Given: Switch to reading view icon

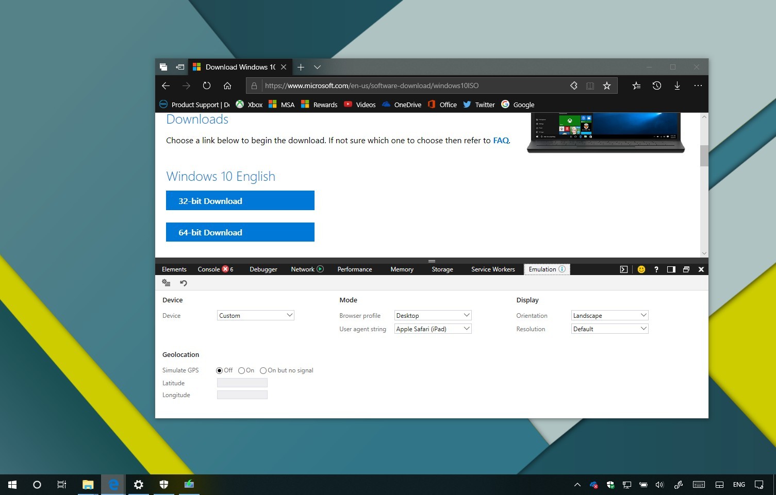Looking at the screenshot, I should (590, 86).
